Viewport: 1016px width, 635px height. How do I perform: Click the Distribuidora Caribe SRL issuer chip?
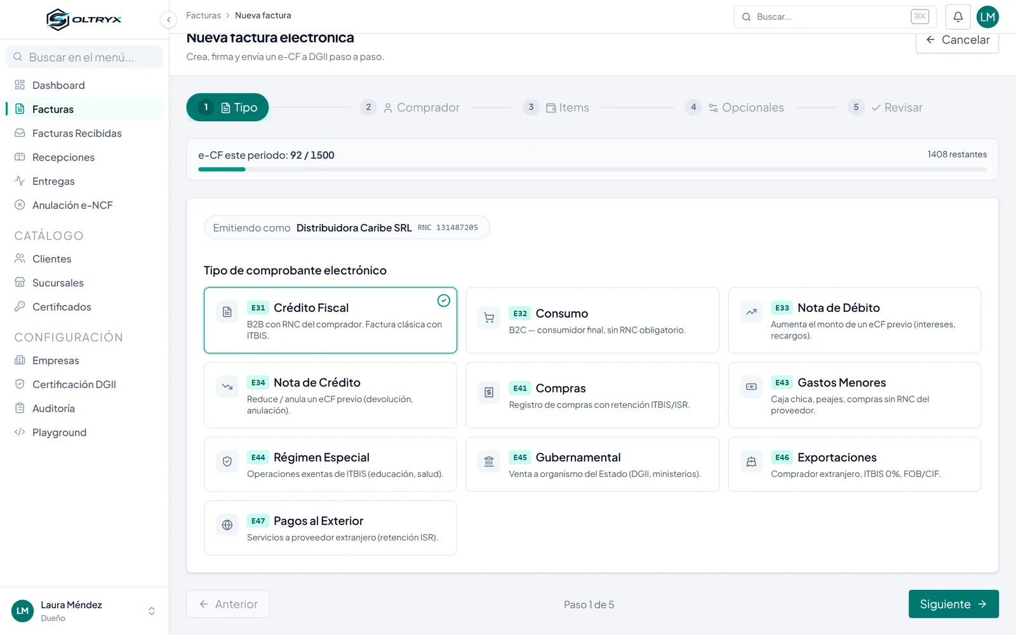(x=347, y=227)
